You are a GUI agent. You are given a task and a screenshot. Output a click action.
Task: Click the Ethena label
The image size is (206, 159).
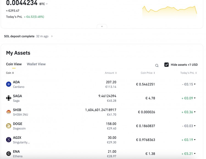coord(18,156)
